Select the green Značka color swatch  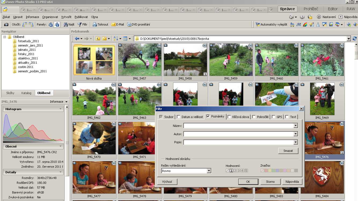pyautogui.click(x=273, y=171)
